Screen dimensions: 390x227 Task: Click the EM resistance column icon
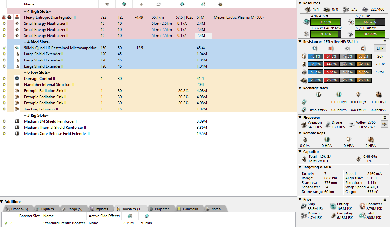tap(315, 49)
